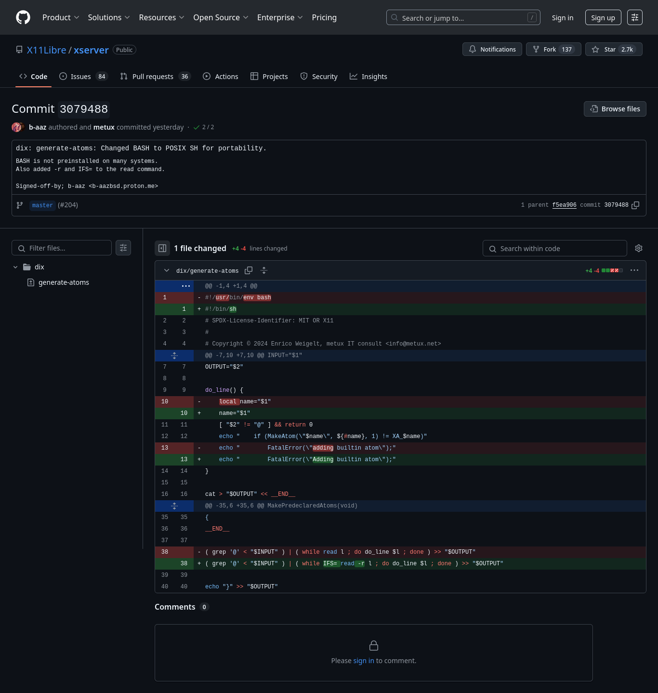
Task: Open the three-dot options menu for generate-atoms
Action: coord(634,270)
